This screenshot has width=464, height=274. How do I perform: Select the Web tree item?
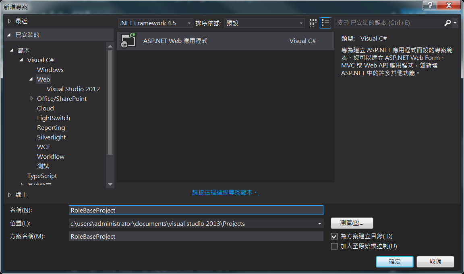coord(43,79)
